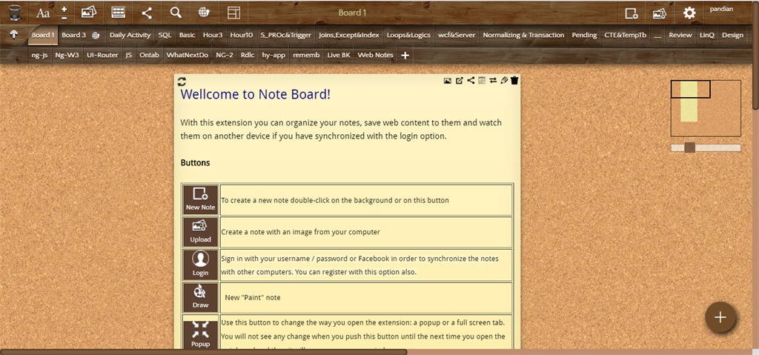Image resolution: width=759 pixels, height=355 pixels.
Task: Click the board minimap thumbnail
Action: pyautogui.click(x=706, y=108)
